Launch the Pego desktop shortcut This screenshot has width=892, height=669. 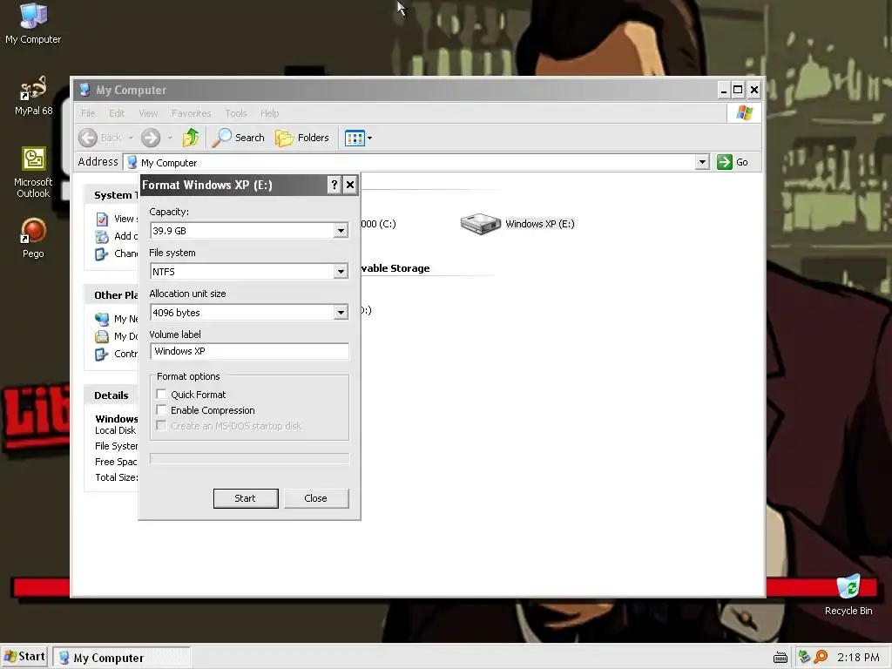coord(33,238)
